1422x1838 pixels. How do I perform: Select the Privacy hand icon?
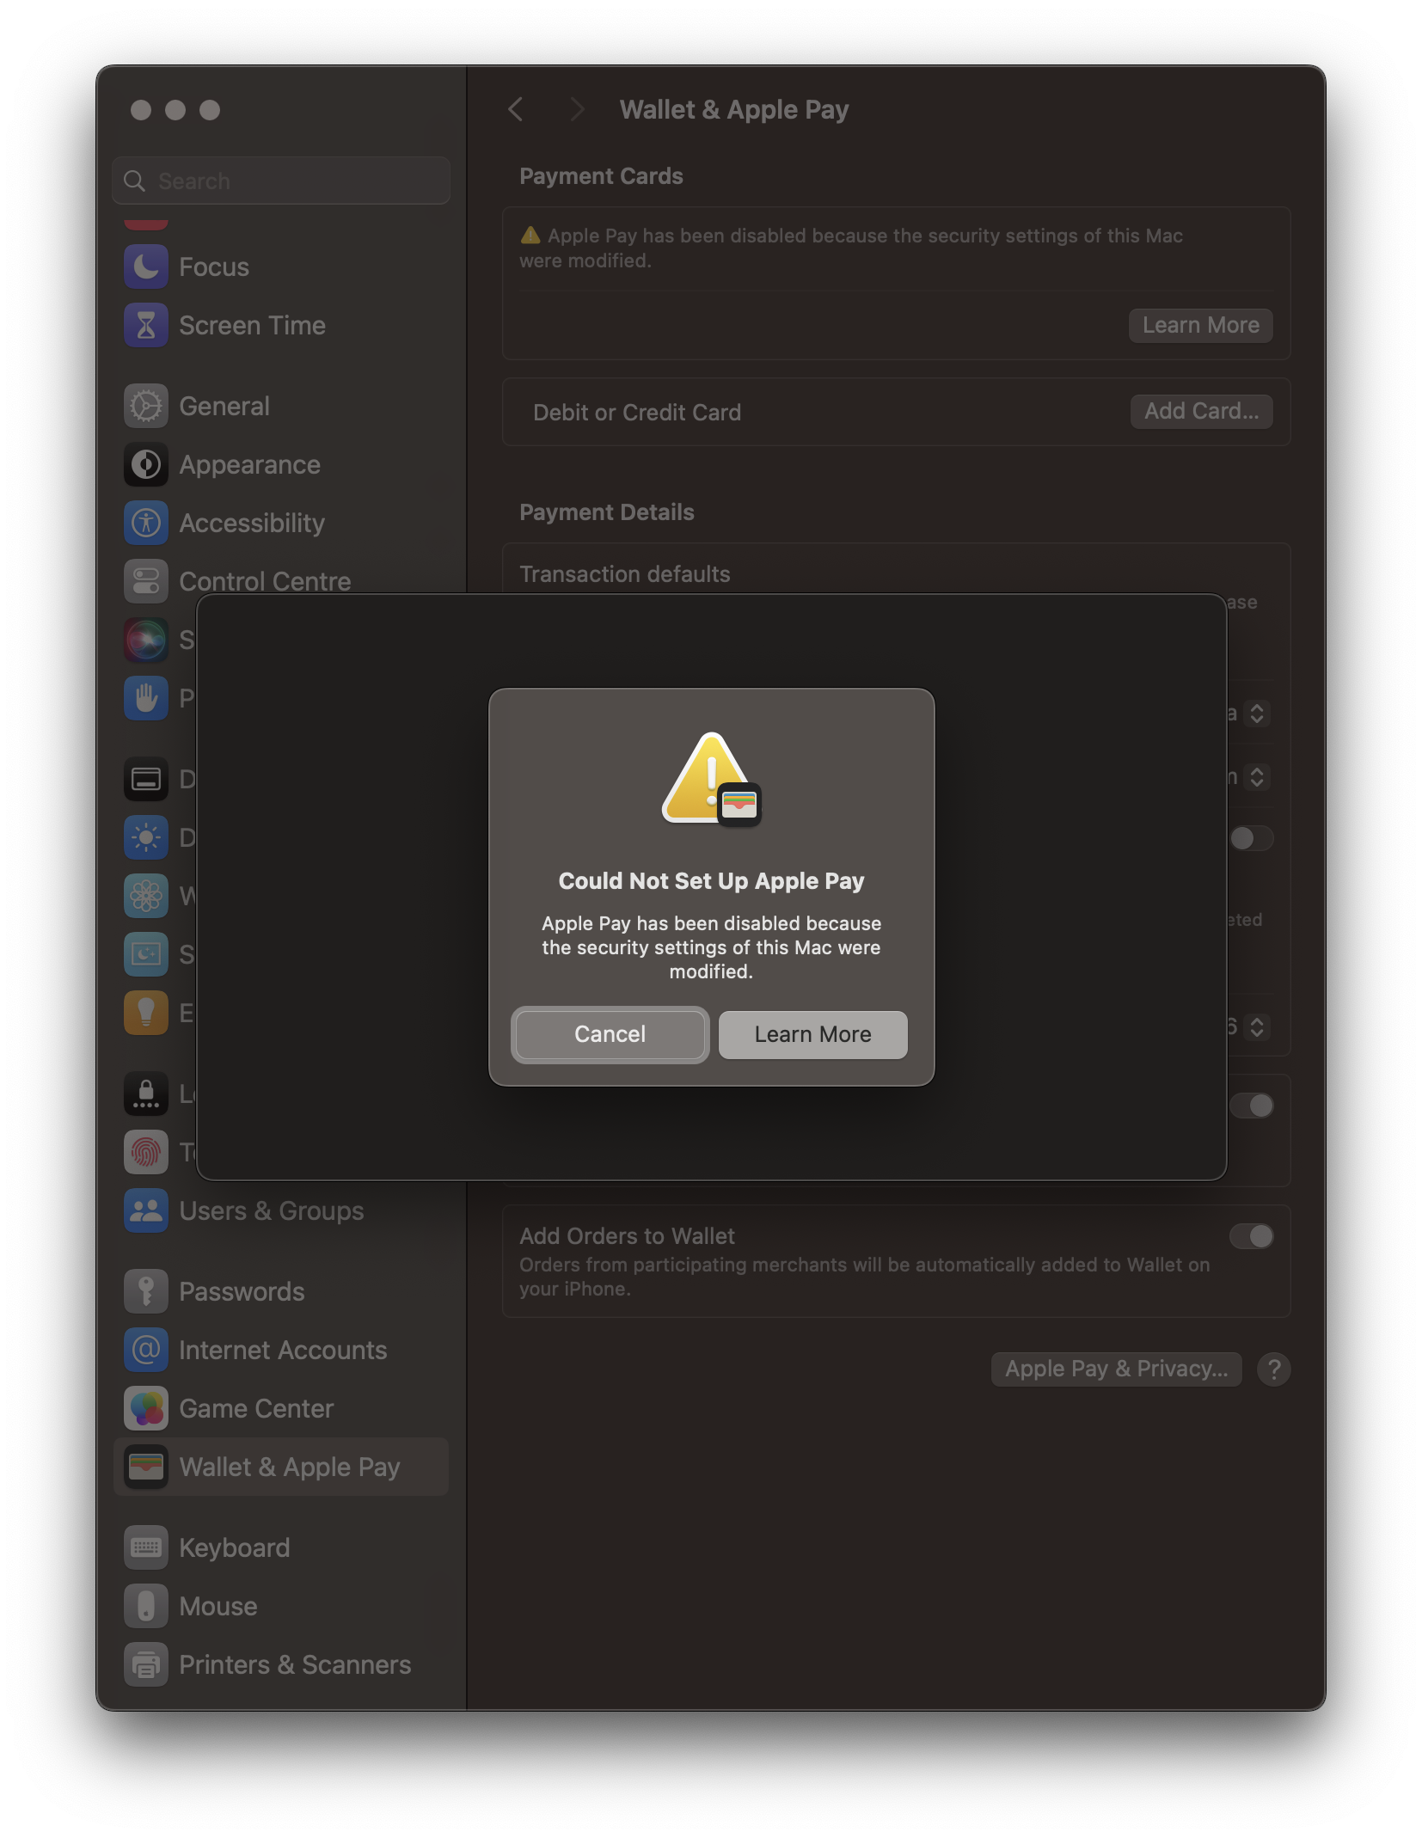click(x=146, y=698)
